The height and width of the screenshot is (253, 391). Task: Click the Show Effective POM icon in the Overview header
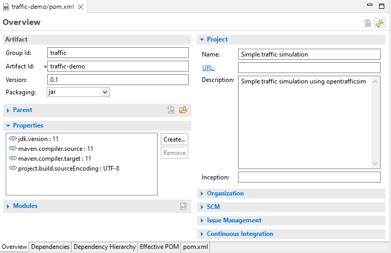click(367, 23)
